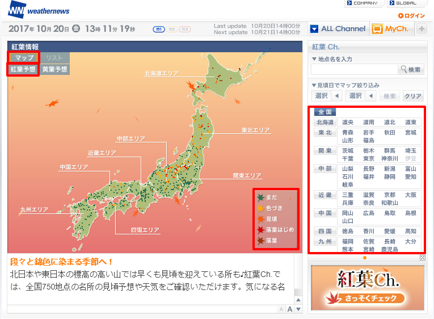Open the 愛媛 prefecture link
The width and height of the screenshot is (434, 319).
(390, 231)
